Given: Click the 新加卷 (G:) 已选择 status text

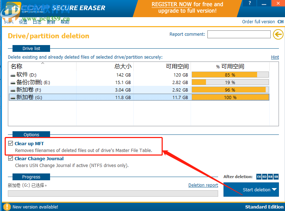Looking at the screenshot, I should pos(27,185).
